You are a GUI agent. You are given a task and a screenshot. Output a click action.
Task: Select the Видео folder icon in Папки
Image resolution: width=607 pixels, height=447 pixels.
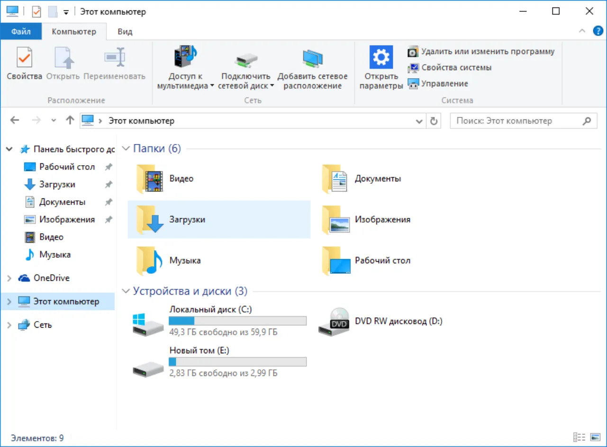149,179
